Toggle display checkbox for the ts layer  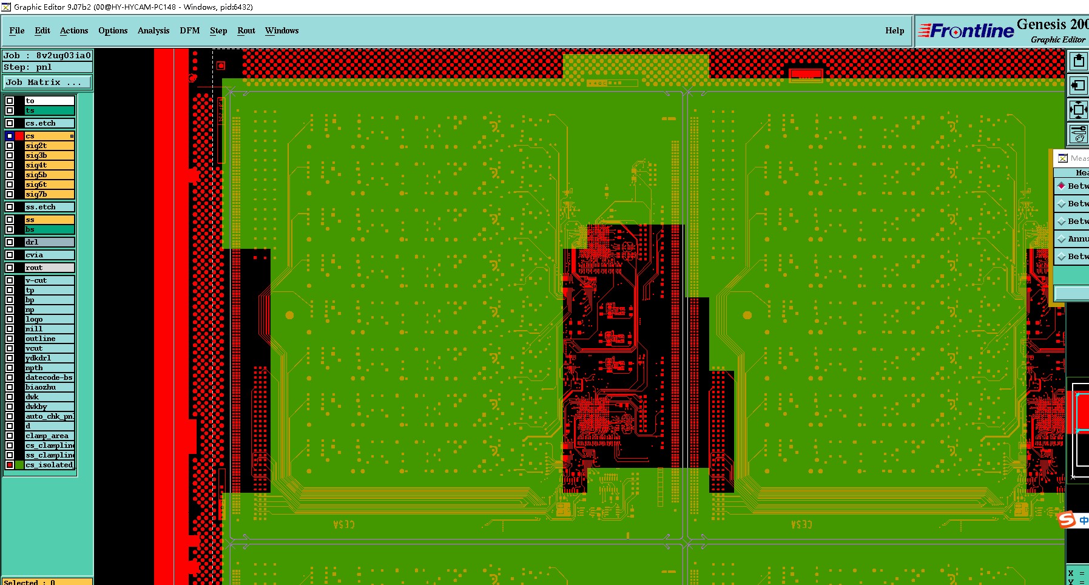pyautogui.click(x=10, y=110)
